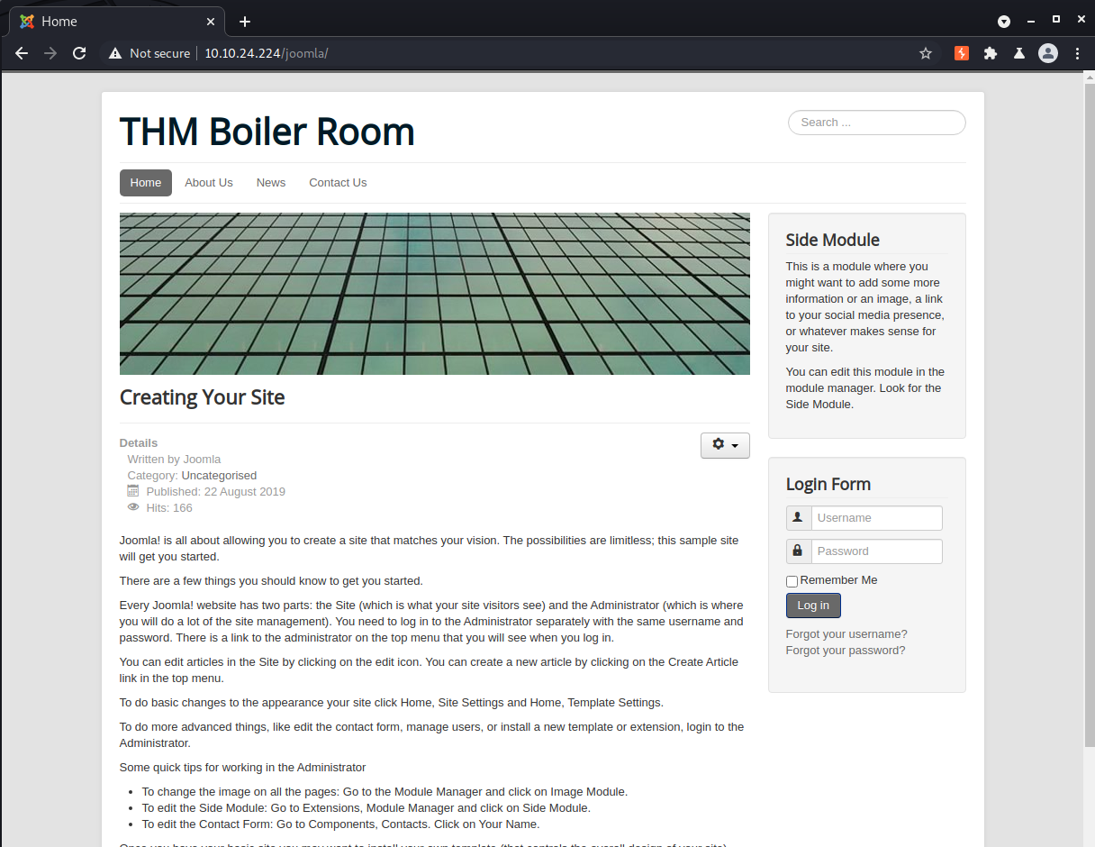
Task: Toggle the Remember Me checkbox
Action: (792, 581)
